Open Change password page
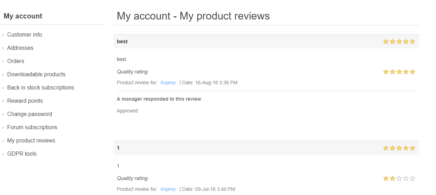Image resolution: width=436 pixels, height=195 pixels. [x=30, y=114]
